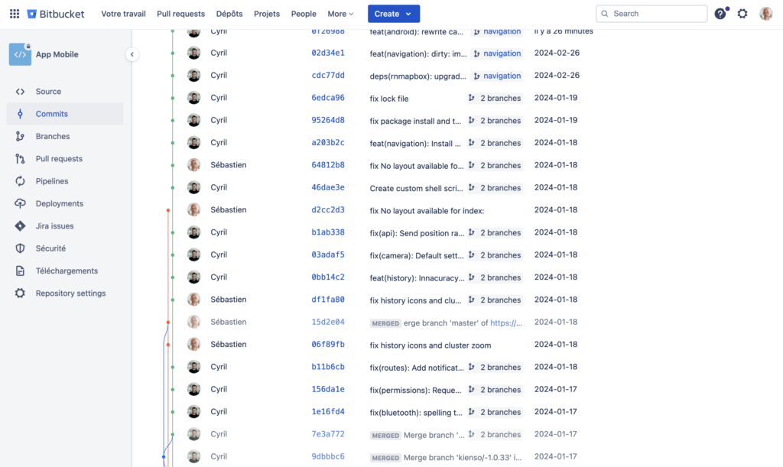Expand 2 branches on commit 1e16fd4
The height and width of the screenshot is (467, 783).
[495, 412]
